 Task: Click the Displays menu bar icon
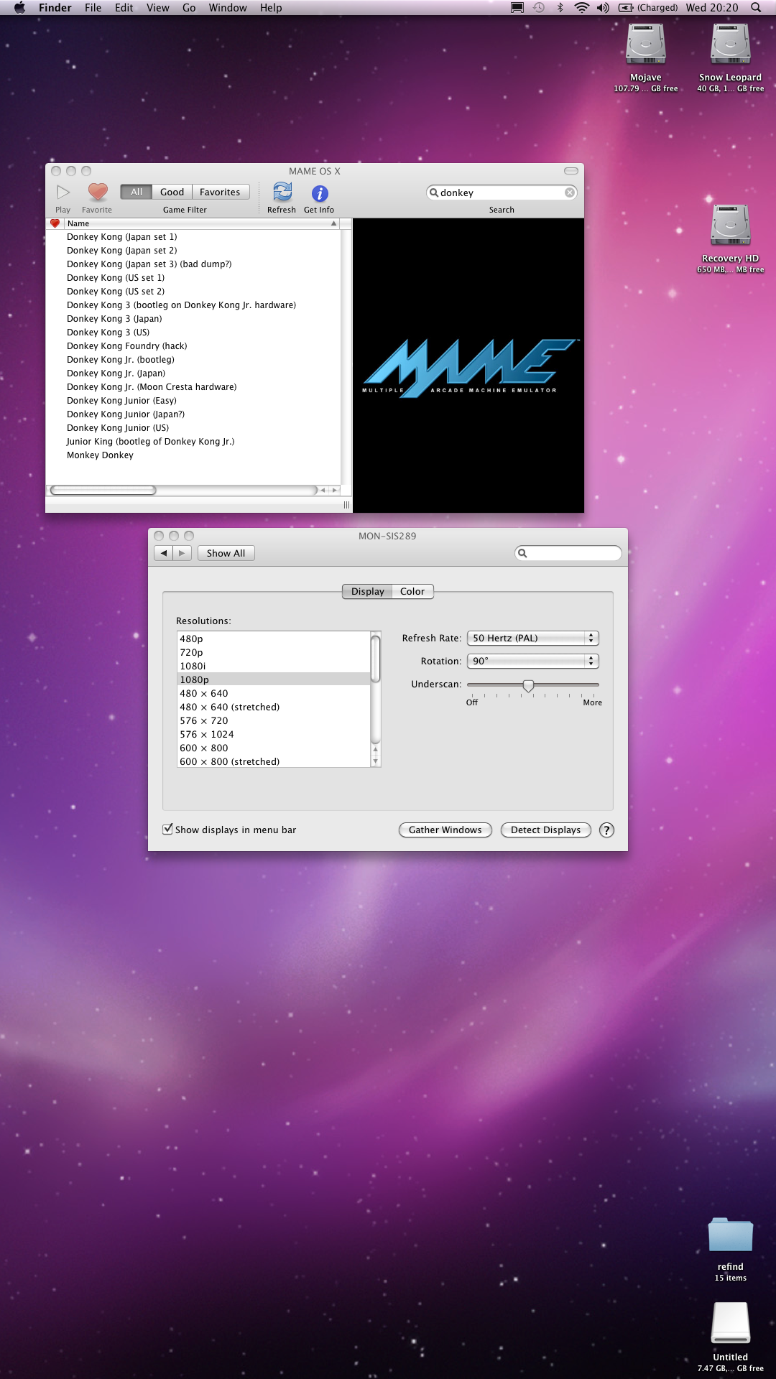(x=517, y=8)
